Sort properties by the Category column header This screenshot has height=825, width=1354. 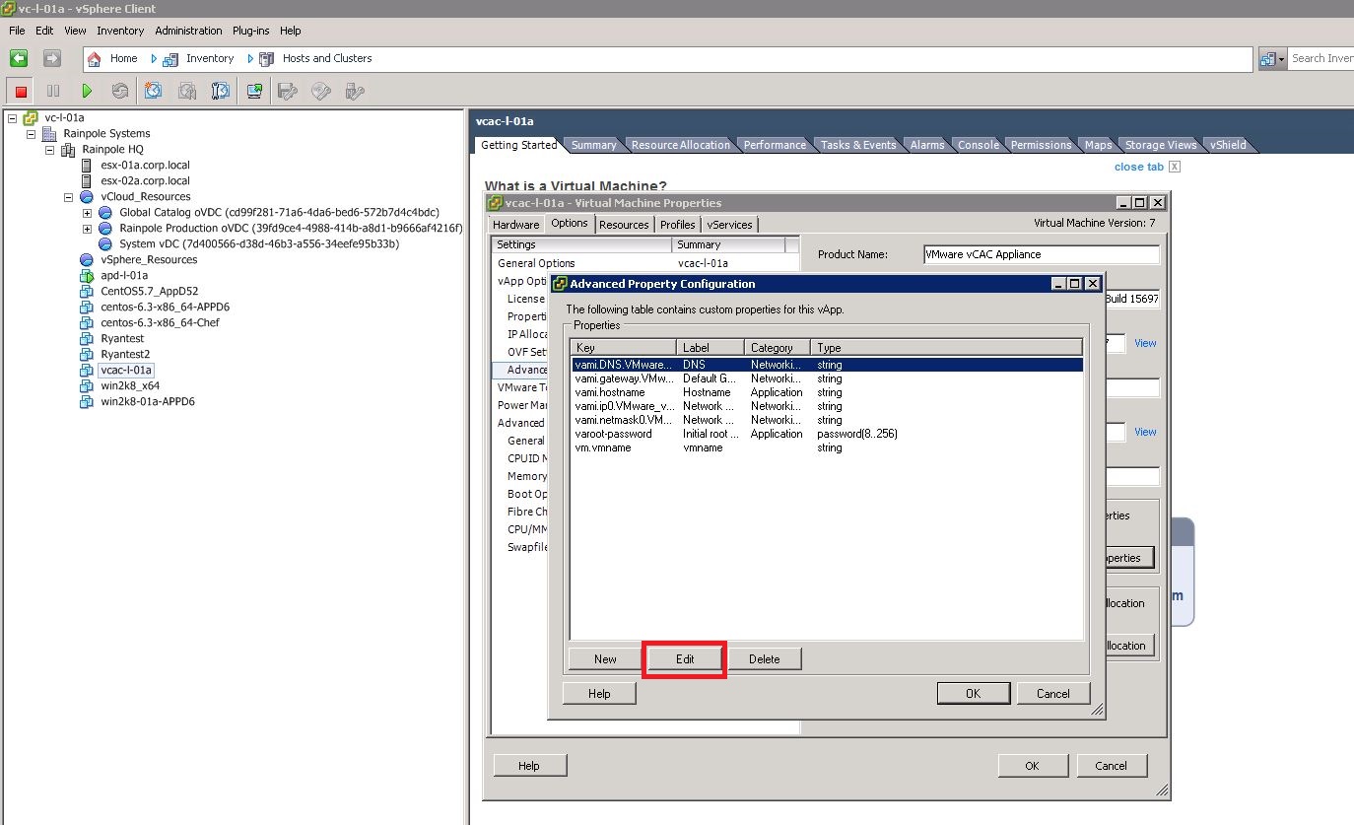778,348
